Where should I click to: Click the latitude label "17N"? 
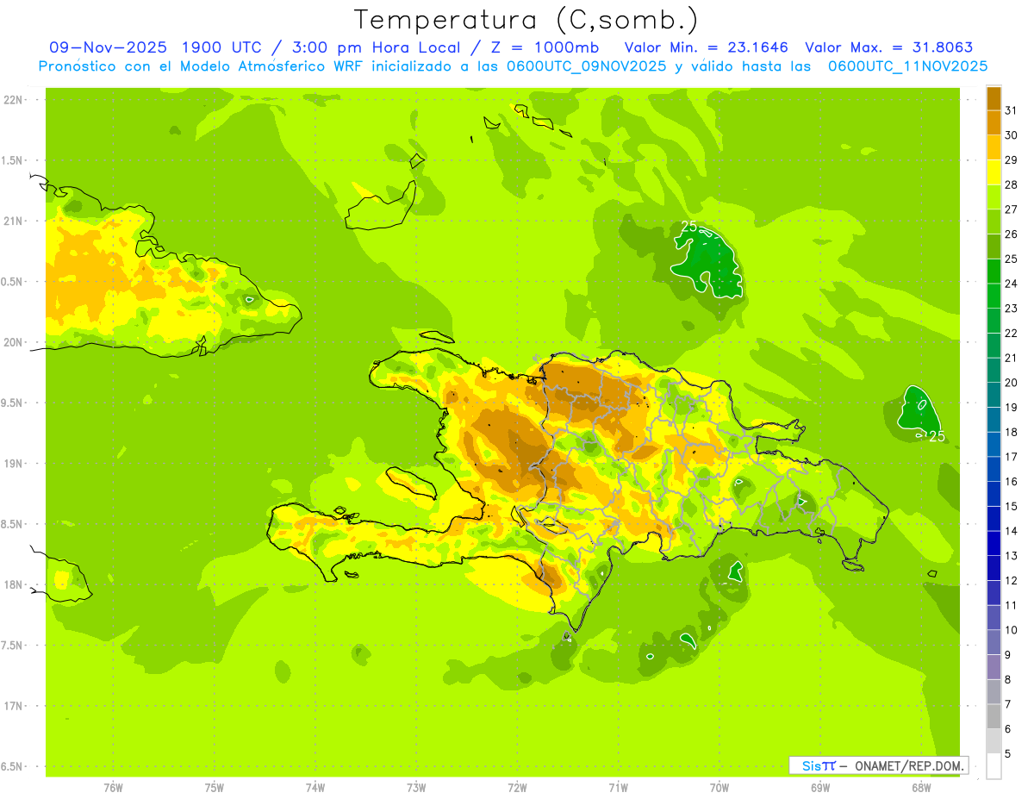pos(14,707)
